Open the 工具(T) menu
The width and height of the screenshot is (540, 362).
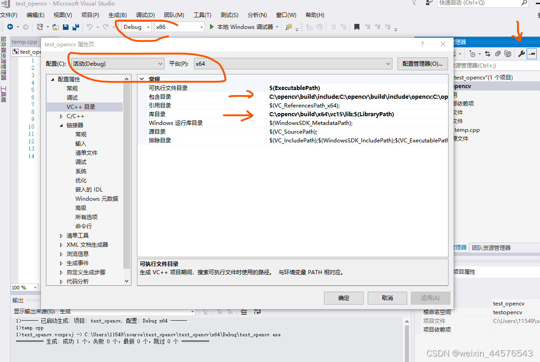pyautogui.click(x=202, y=15)
